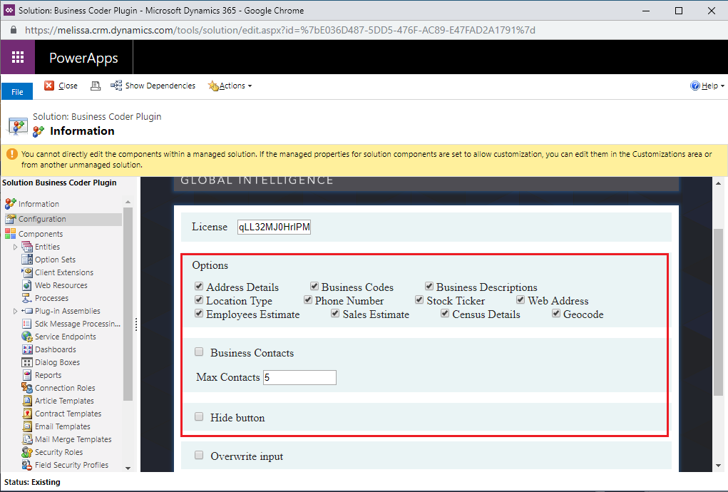
Task: Expand the Plug-in Assemblies tree node
Action: click(x=15, y=311)
